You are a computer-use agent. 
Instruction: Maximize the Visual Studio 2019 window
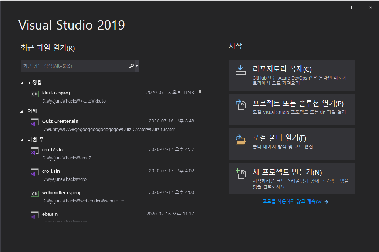353,7
